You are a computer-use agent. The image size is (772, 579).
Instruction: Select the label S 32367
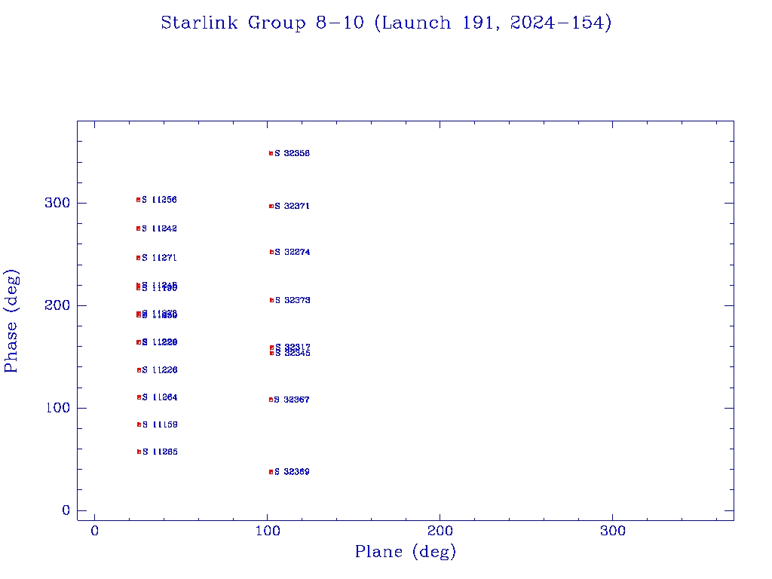coord(292,400)
